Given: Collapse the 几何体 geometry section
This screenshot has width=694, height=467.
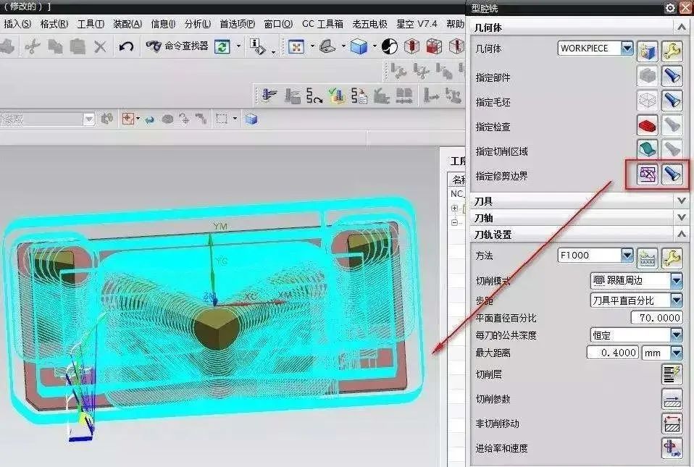Looking at the screenshot, I should click(680, 28).
